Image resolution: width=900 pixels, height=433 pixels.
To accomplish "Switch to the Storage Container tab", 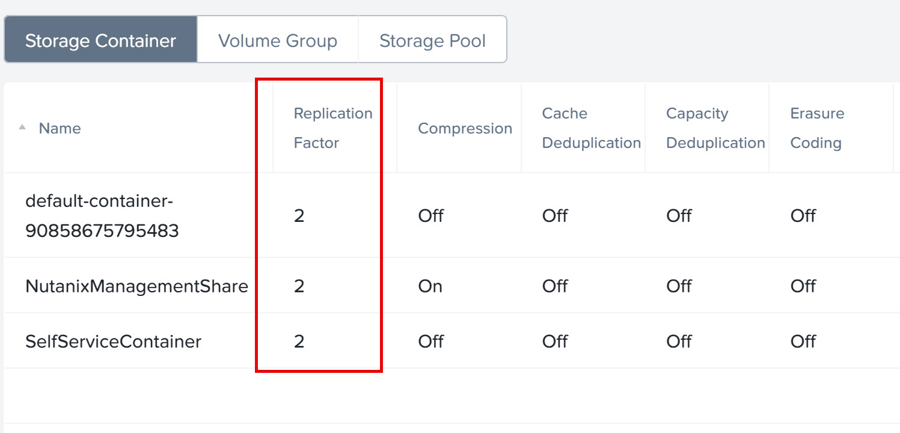I will point(100,40).
